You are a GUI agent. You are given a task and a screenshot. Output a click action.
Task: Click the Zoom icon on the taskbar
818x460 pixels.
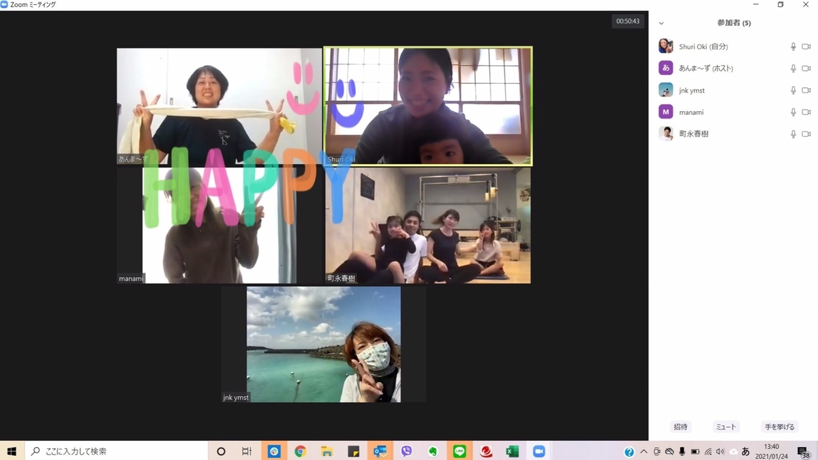539,451
